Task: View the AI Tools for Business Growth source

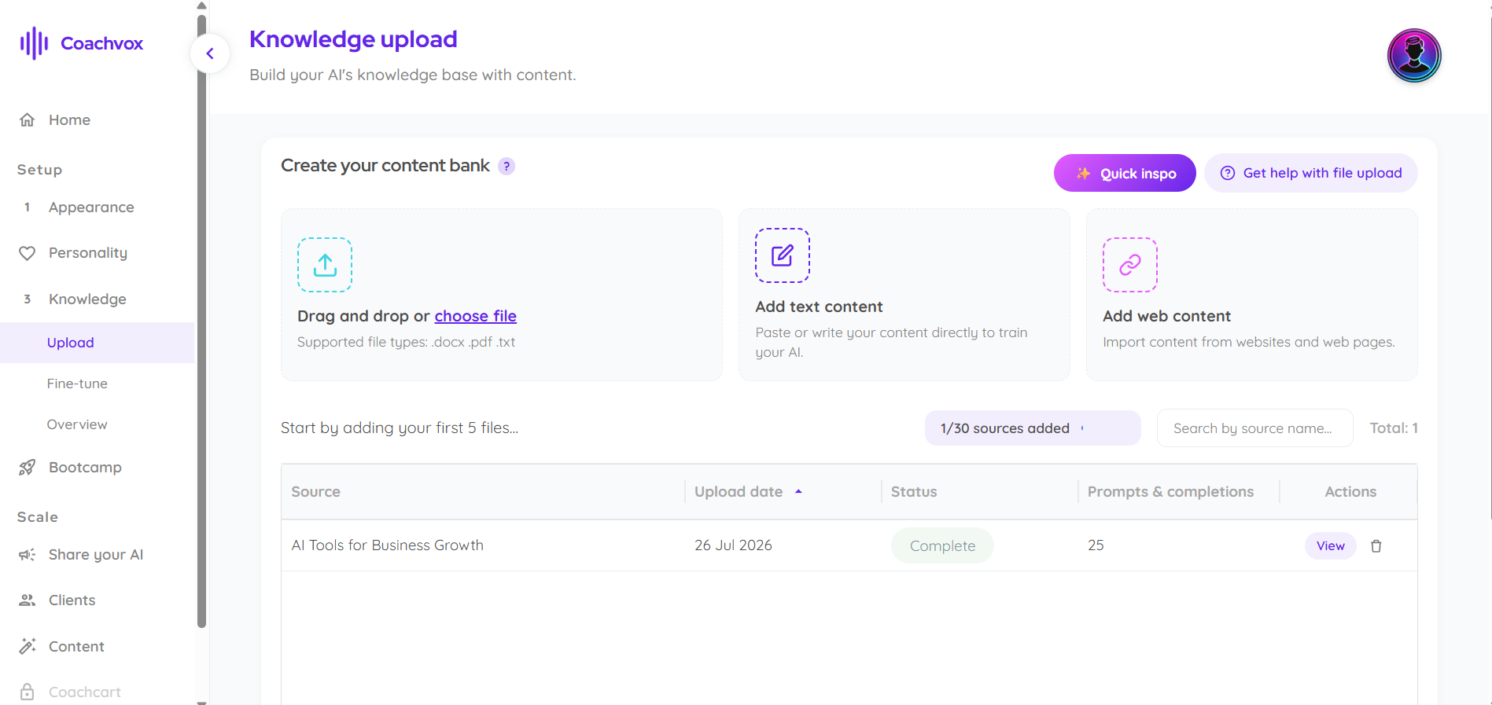Action: coord(1331,545)
